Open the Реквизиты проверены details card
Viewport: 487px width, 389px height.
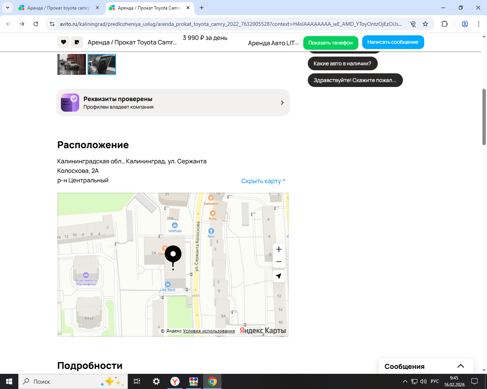coord(173,103)
